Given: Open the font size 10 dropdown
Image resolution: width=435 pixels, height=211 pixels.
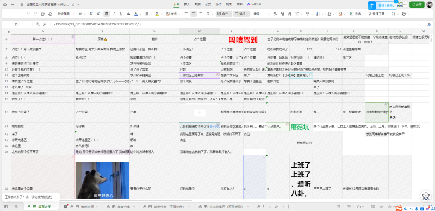Looking at the screenshot, I should (82, 14).
